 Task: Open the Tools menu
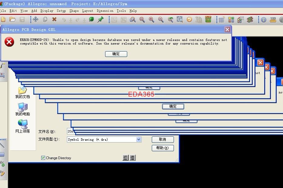pos(121,11)
